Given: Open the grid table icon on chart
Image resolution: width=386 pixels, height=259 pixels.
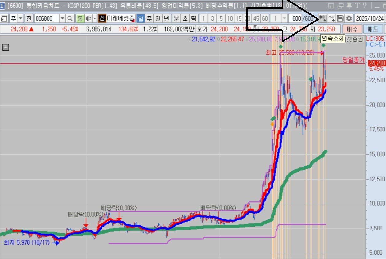Looking at the screenshot, I should click(5, 47).
